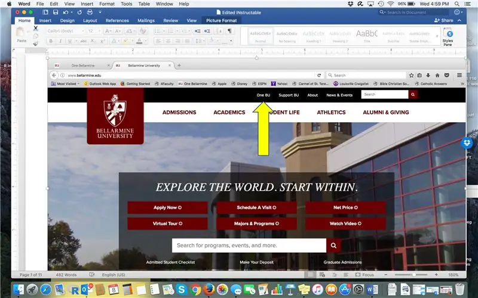Viewport: 478px width, 298px height.
Task: Open the Design ribbon tab
Action: (67, 20)
